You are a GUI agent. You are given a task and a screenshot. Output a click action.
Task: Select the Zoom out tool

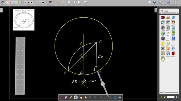95,97
